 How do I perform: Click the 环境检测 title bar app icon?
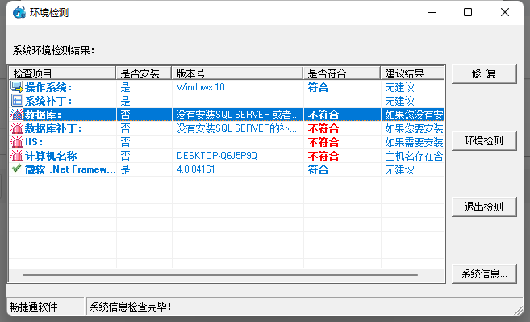click(19, 13)
